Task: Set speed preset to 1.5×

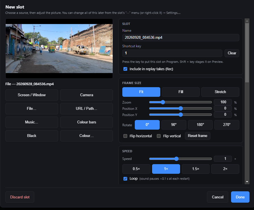Action: point(196,169)
